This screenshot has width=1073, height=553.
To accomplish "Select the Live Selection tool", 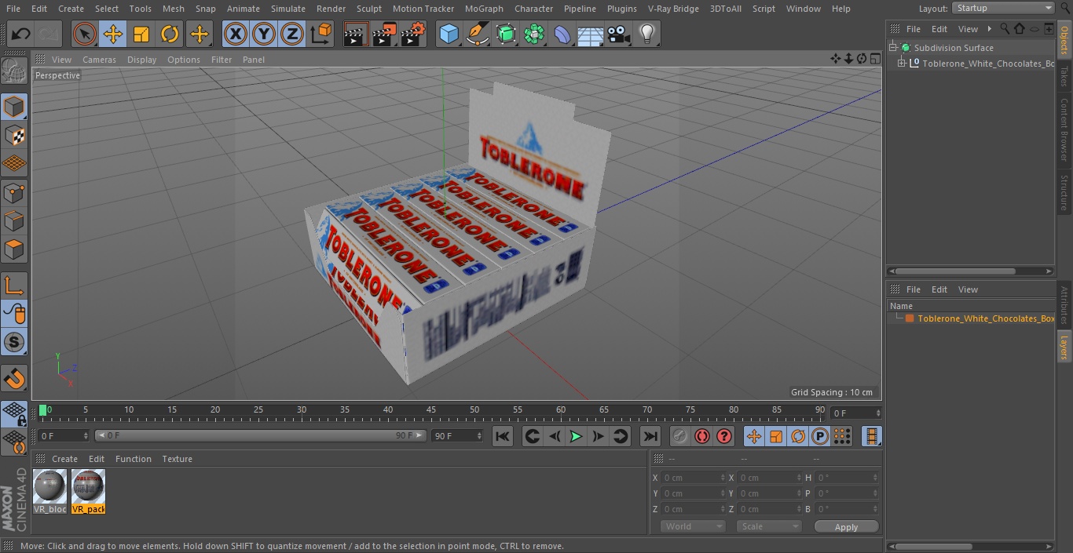I will [85, 34].
